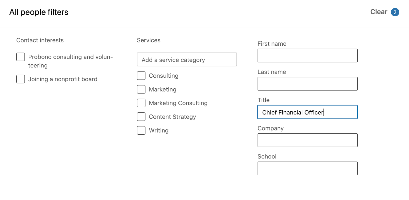Toggle the Content Strategy checkbox
The image size is (409, 200).
(141, 117)
